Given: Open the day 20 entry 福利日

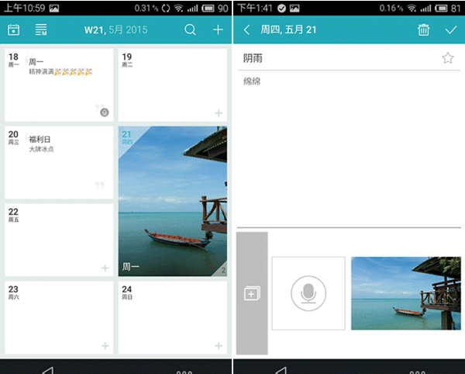Looking at the screenshot, I should [x=43, y=144].
